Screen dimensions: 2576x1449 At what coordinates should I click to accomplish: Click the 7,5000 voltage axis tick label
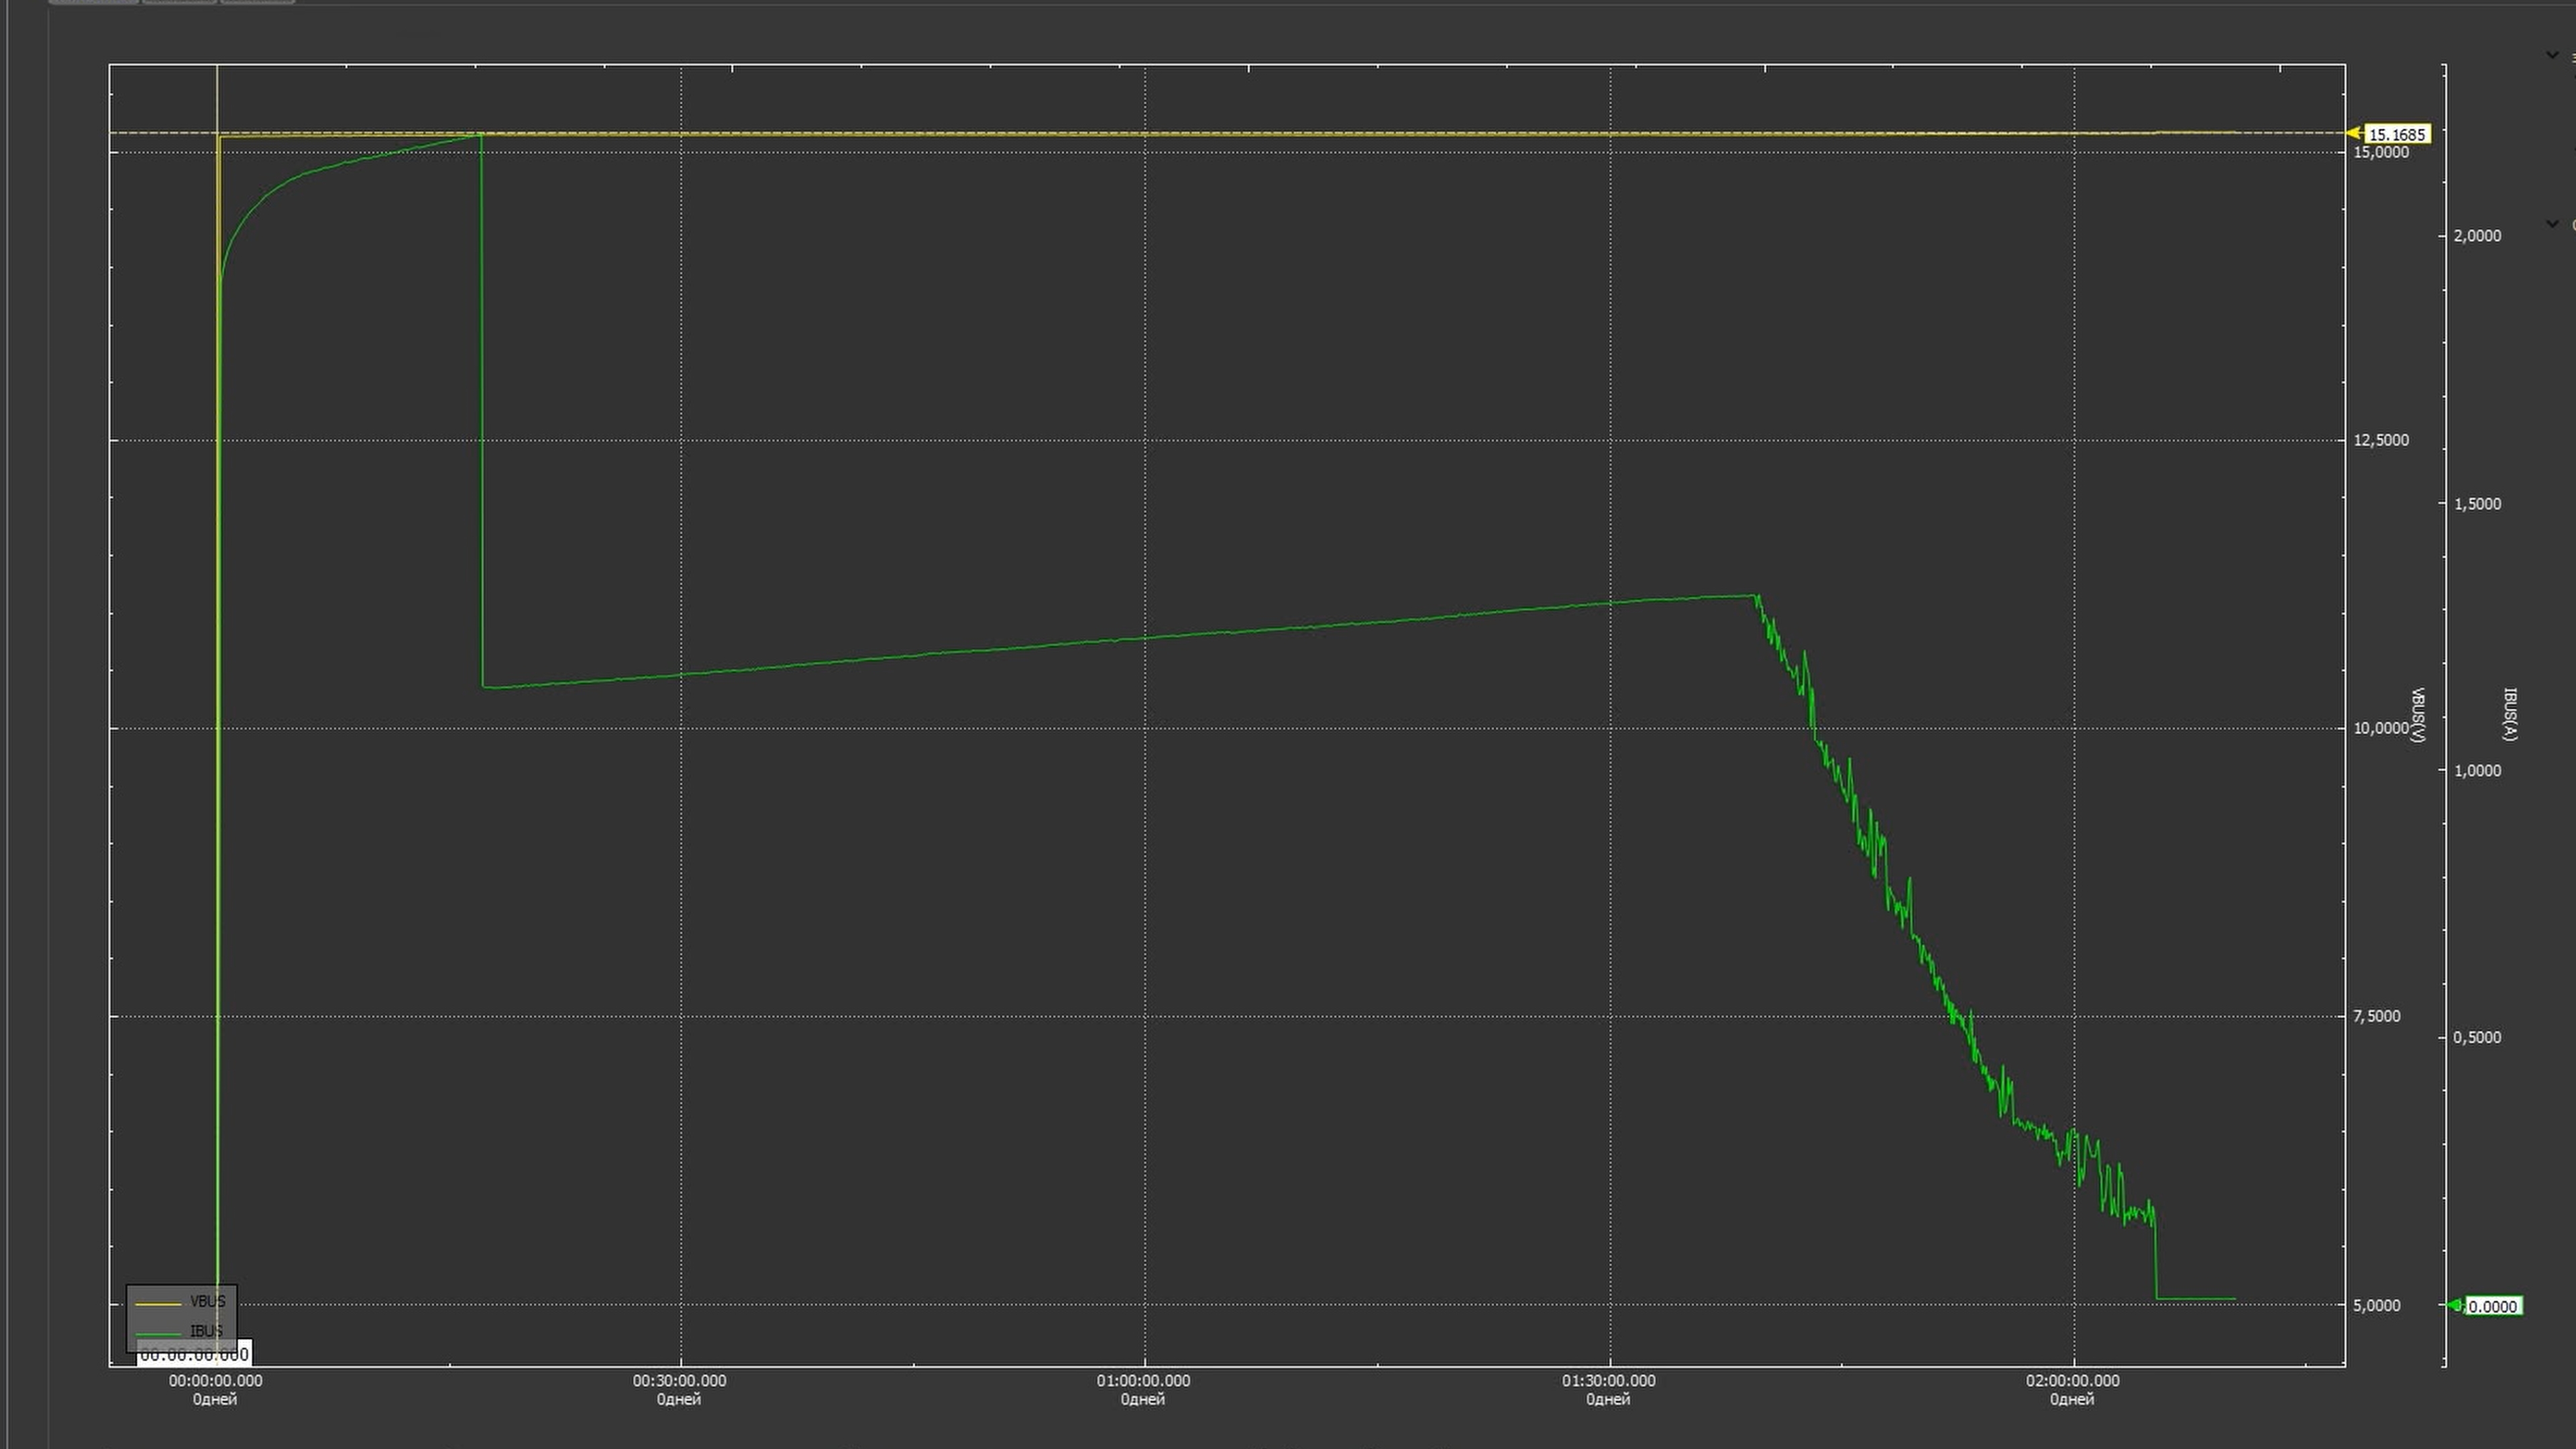(2376, 1016)
